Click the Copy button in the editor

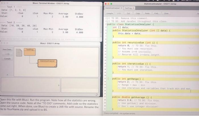point(138,13)
